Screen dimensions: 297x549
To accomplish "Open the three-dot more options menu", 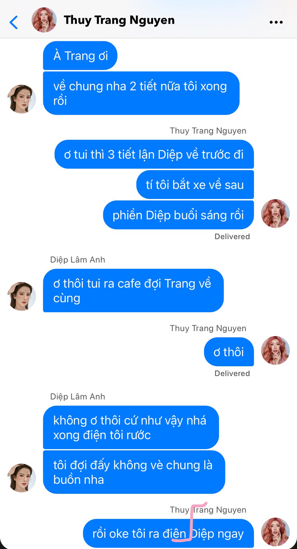I will coord(276,22).
